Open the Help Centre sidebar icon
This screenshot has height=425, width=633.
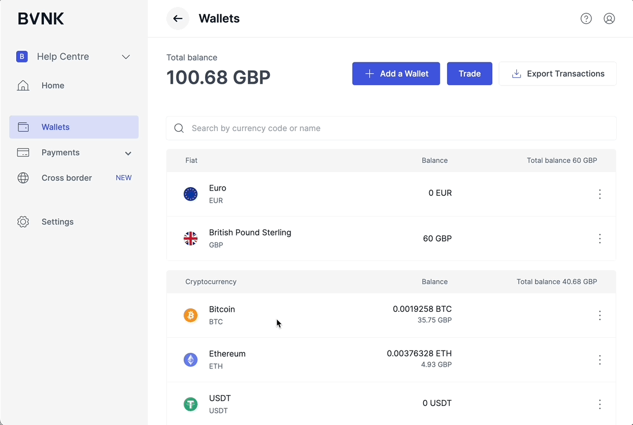[x=22, y=57]
